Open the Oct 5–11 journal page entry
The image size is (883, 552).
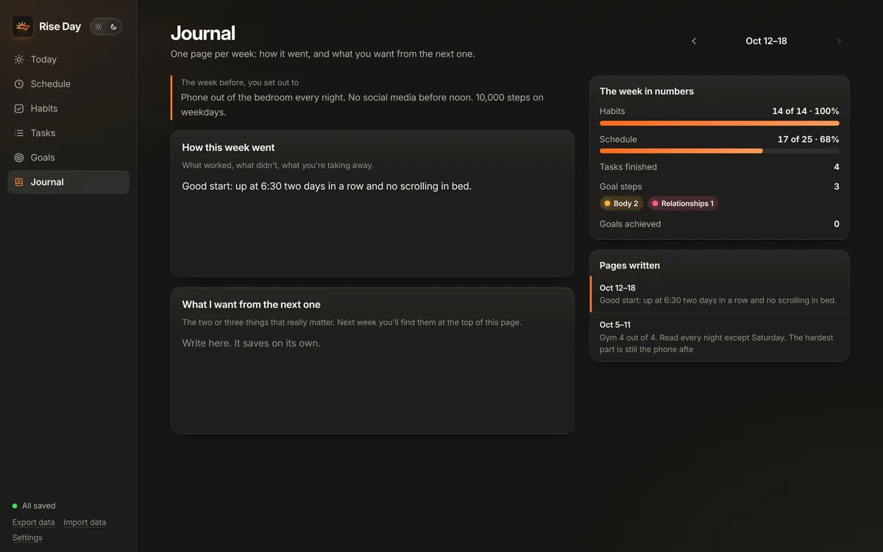pyautogui.click(x=720, y=337)
